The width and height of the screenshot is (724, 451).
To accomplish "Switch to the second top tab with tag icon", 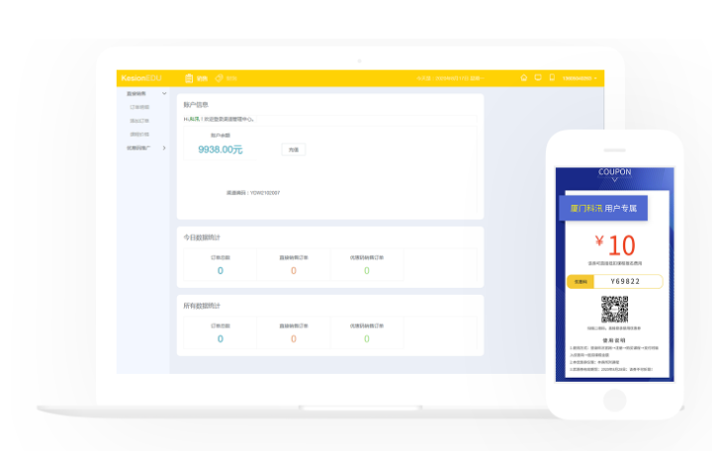I will point(226,77).
